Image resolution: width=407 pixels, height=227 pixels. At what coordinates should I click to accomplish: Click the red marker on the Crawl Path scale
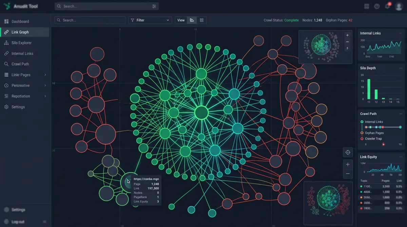pos(384,144)
